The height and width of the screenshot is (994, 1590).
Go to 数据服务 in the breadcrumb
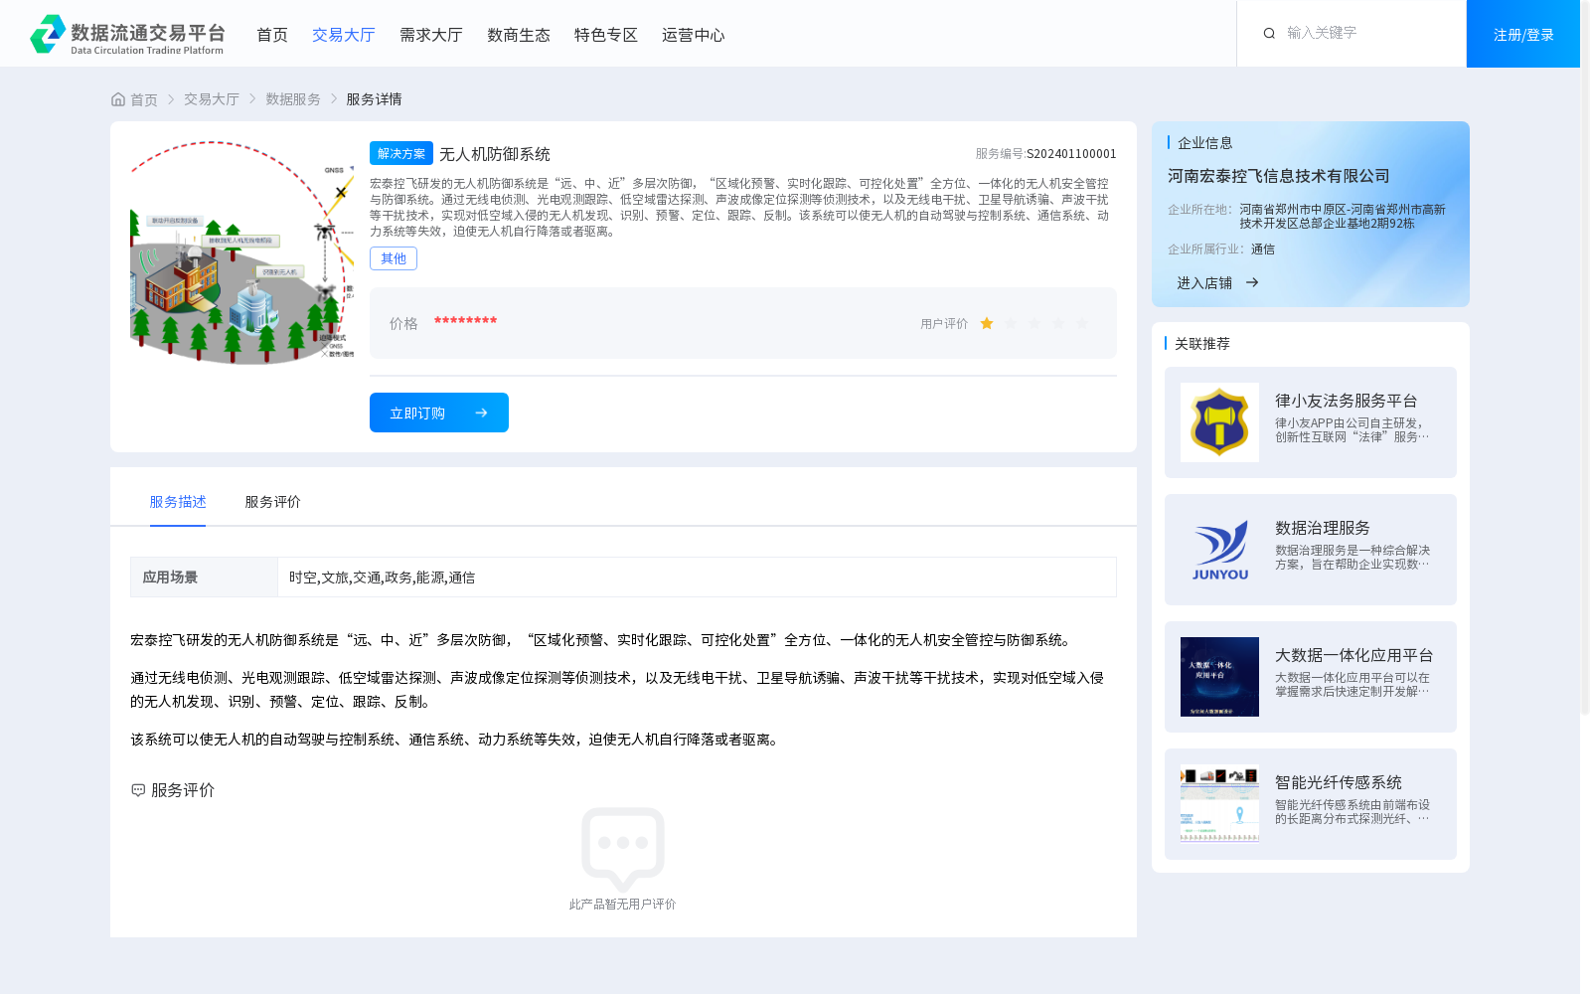[293, 99]
